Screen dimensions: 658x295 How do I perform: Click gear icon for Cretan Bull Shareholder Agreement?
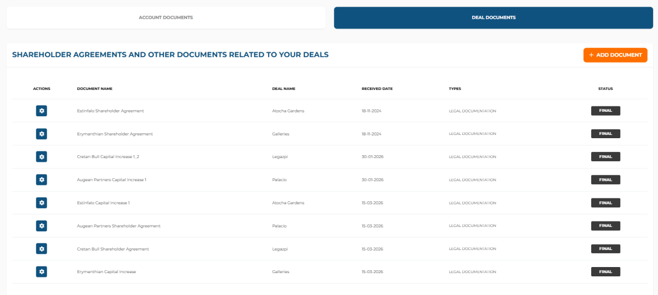42,249
